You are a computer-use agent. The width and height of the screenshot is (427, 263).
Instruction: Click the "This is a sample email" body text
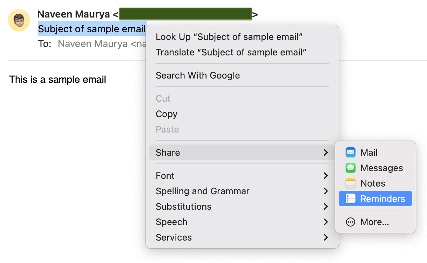pyautogui.click(x=57, y=80)
